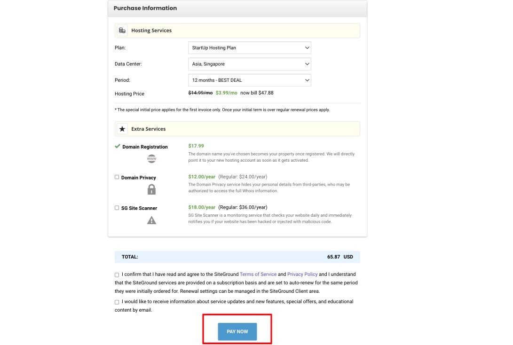Enable the SG Site Scanner checkbox
The width and height of the screenshot is (513, 345).
coord(117,207)
